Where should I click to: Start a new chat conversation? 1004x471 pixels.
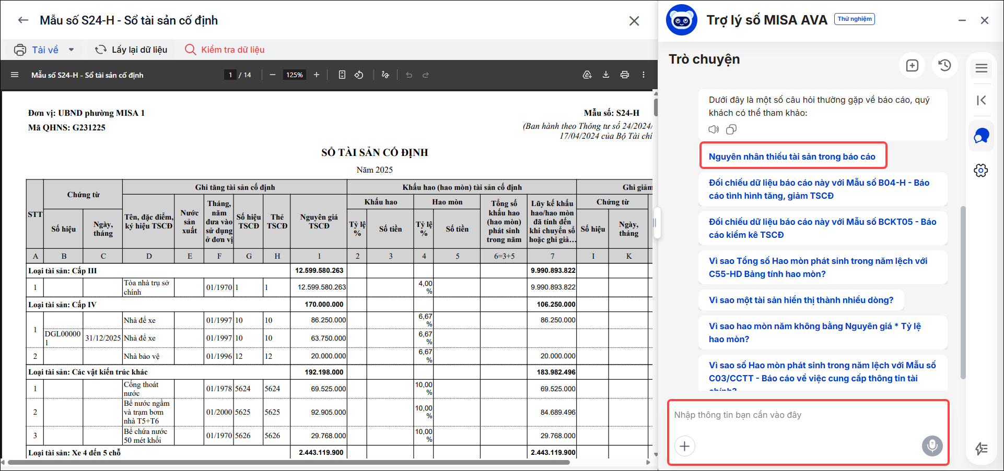pyautogui.click(x=912, y=65)
